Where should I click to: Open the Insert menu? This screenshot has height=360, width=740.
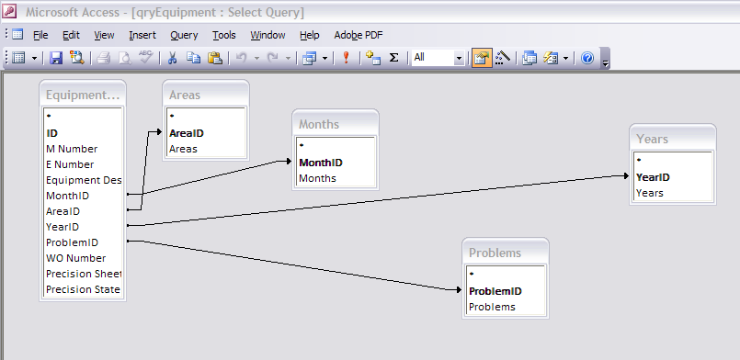point(142,35)
